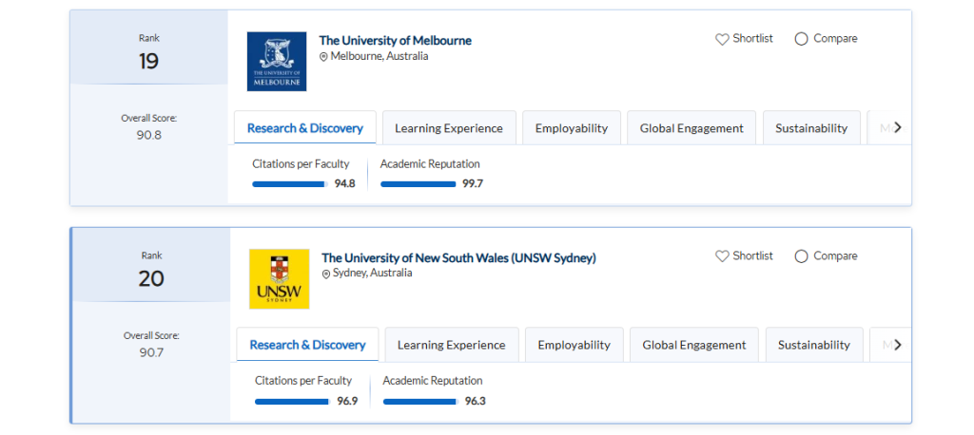Image resolution: width=974 pixels, height=435 pixels.
Task: Click UNSW's Shortlist heart icon
Action: pos(722,256)
